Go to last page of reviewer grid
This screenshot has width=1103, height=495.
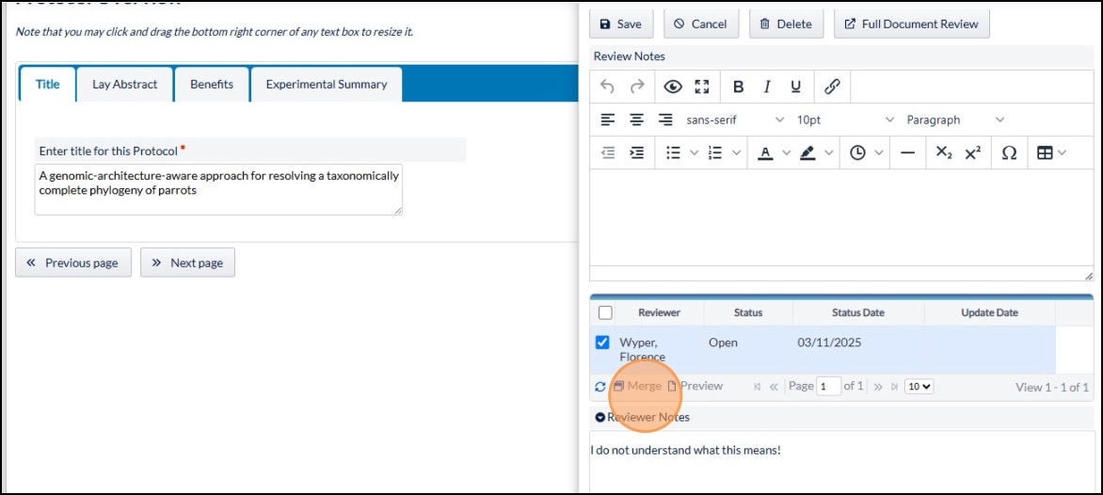tap(895, 386)
